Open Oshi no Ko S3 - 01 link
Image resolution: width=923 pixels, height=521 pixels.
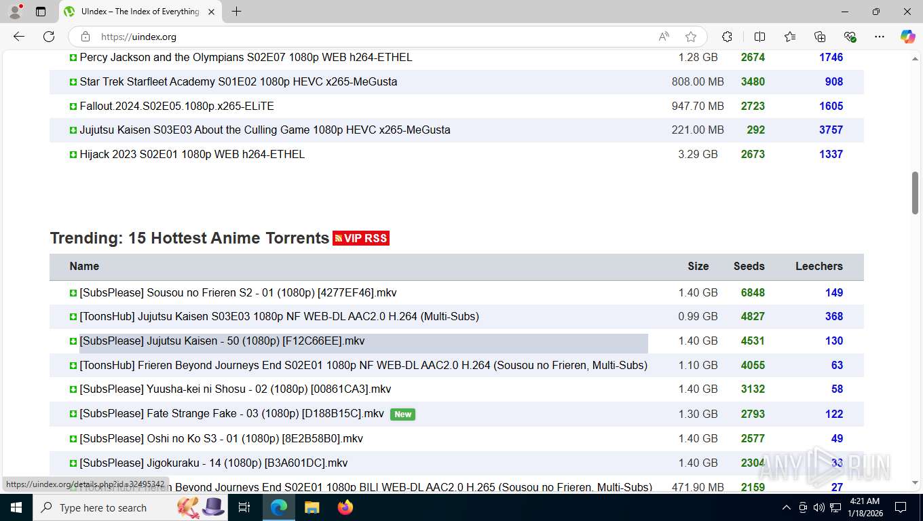coord(221,438)
